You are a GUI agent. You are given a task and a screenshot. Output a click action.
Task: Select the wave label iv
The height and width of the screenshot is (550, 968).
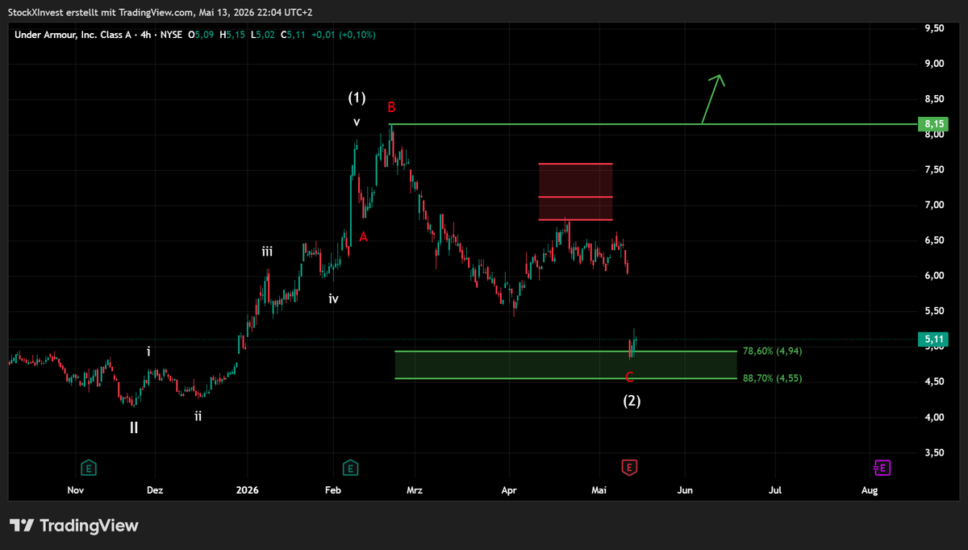click(333, 298)
